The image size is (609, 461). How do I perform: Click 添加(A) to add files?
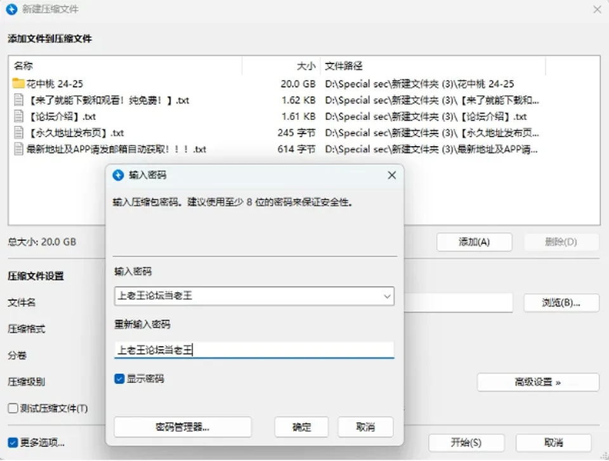point(475,242)
